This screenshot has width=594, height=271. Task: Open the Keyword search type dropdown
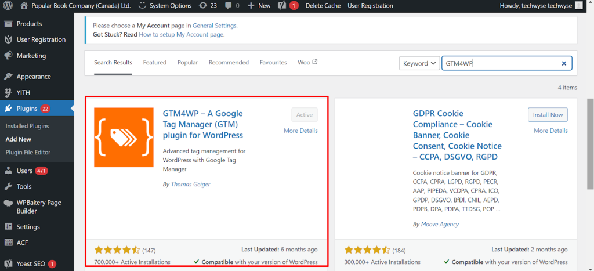coord(419,63)
